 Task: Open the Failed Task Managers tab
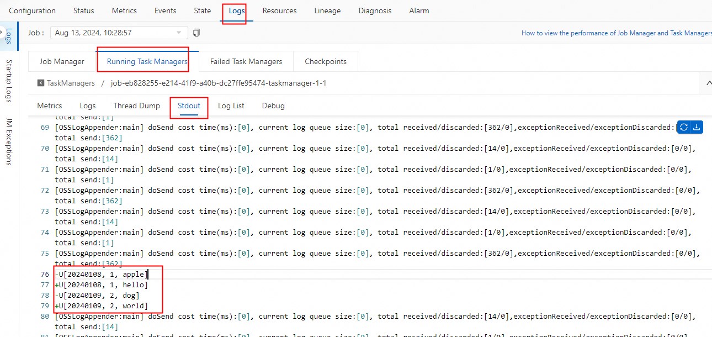coord(246,61)
